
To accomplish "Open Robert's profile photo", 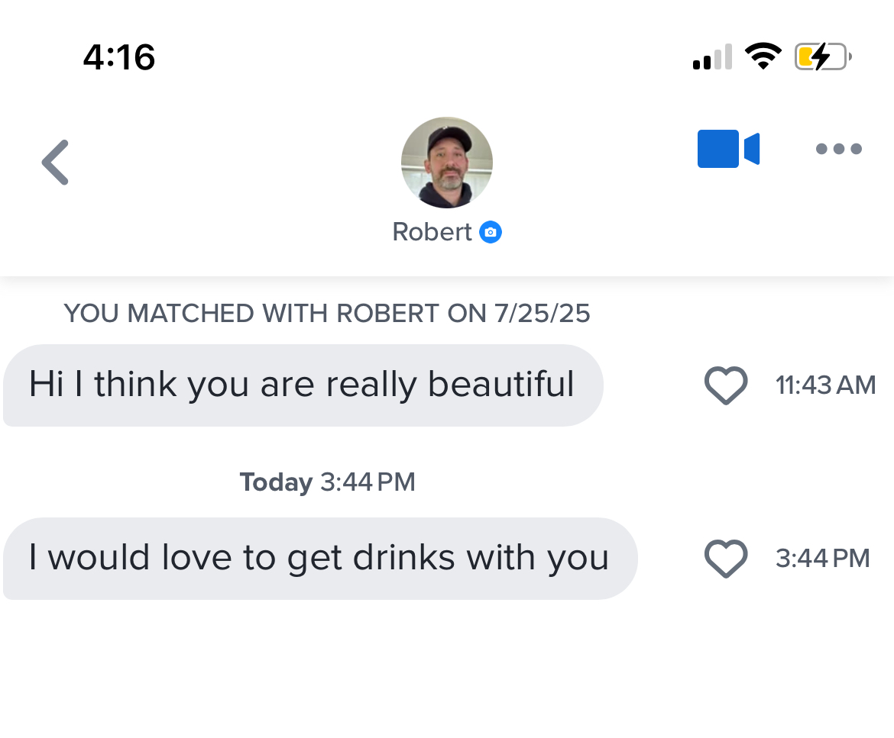I will [447, 163].
